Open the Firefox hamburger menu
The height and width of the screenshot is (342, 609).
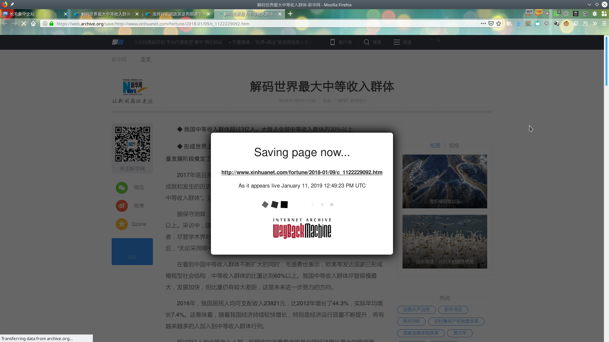[604, 24]
